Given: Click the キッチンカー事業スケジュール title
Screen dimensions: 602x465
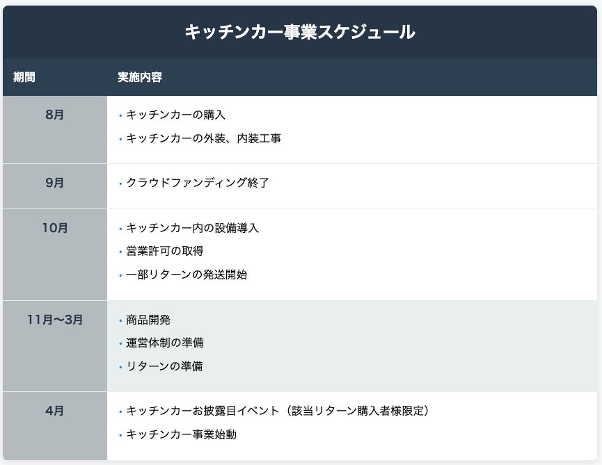Looking at the screenshot, I should point(300,32).
